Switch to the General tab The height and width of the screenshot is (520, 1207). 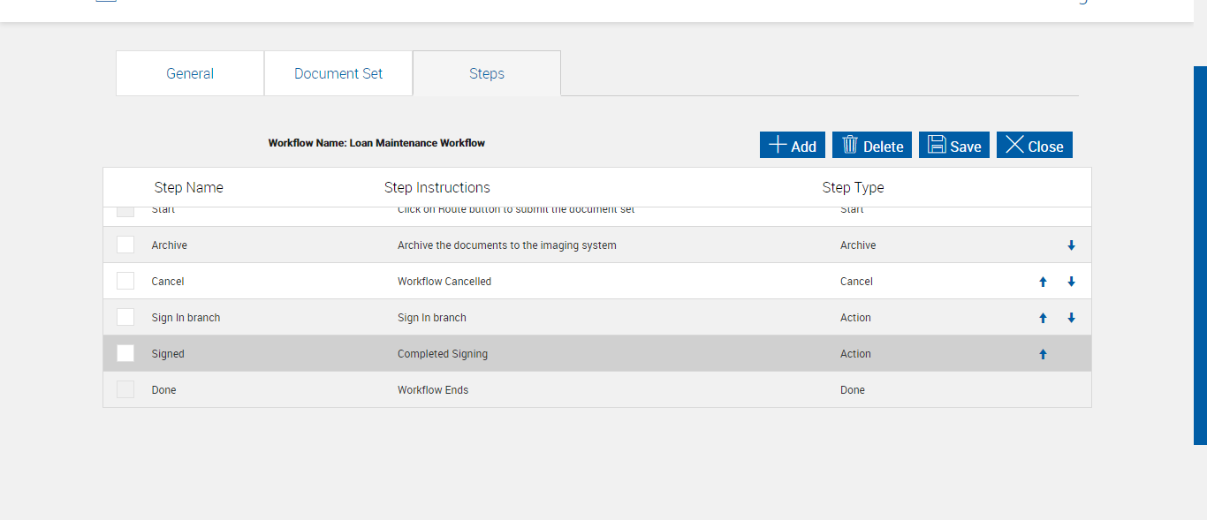pyautogui.click(x=190, y=73)
